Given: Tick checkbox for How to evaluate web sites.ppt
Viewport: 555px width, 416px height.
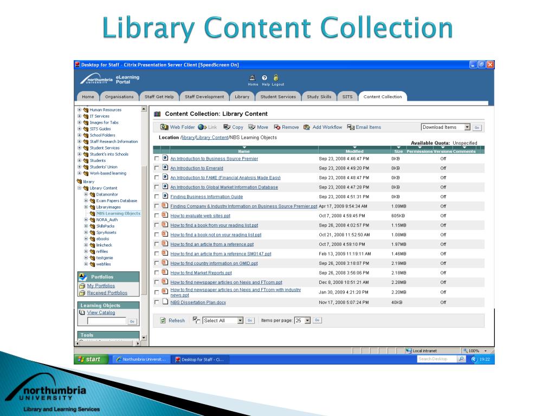Looking at the screenshot, I should coord(157,216).
